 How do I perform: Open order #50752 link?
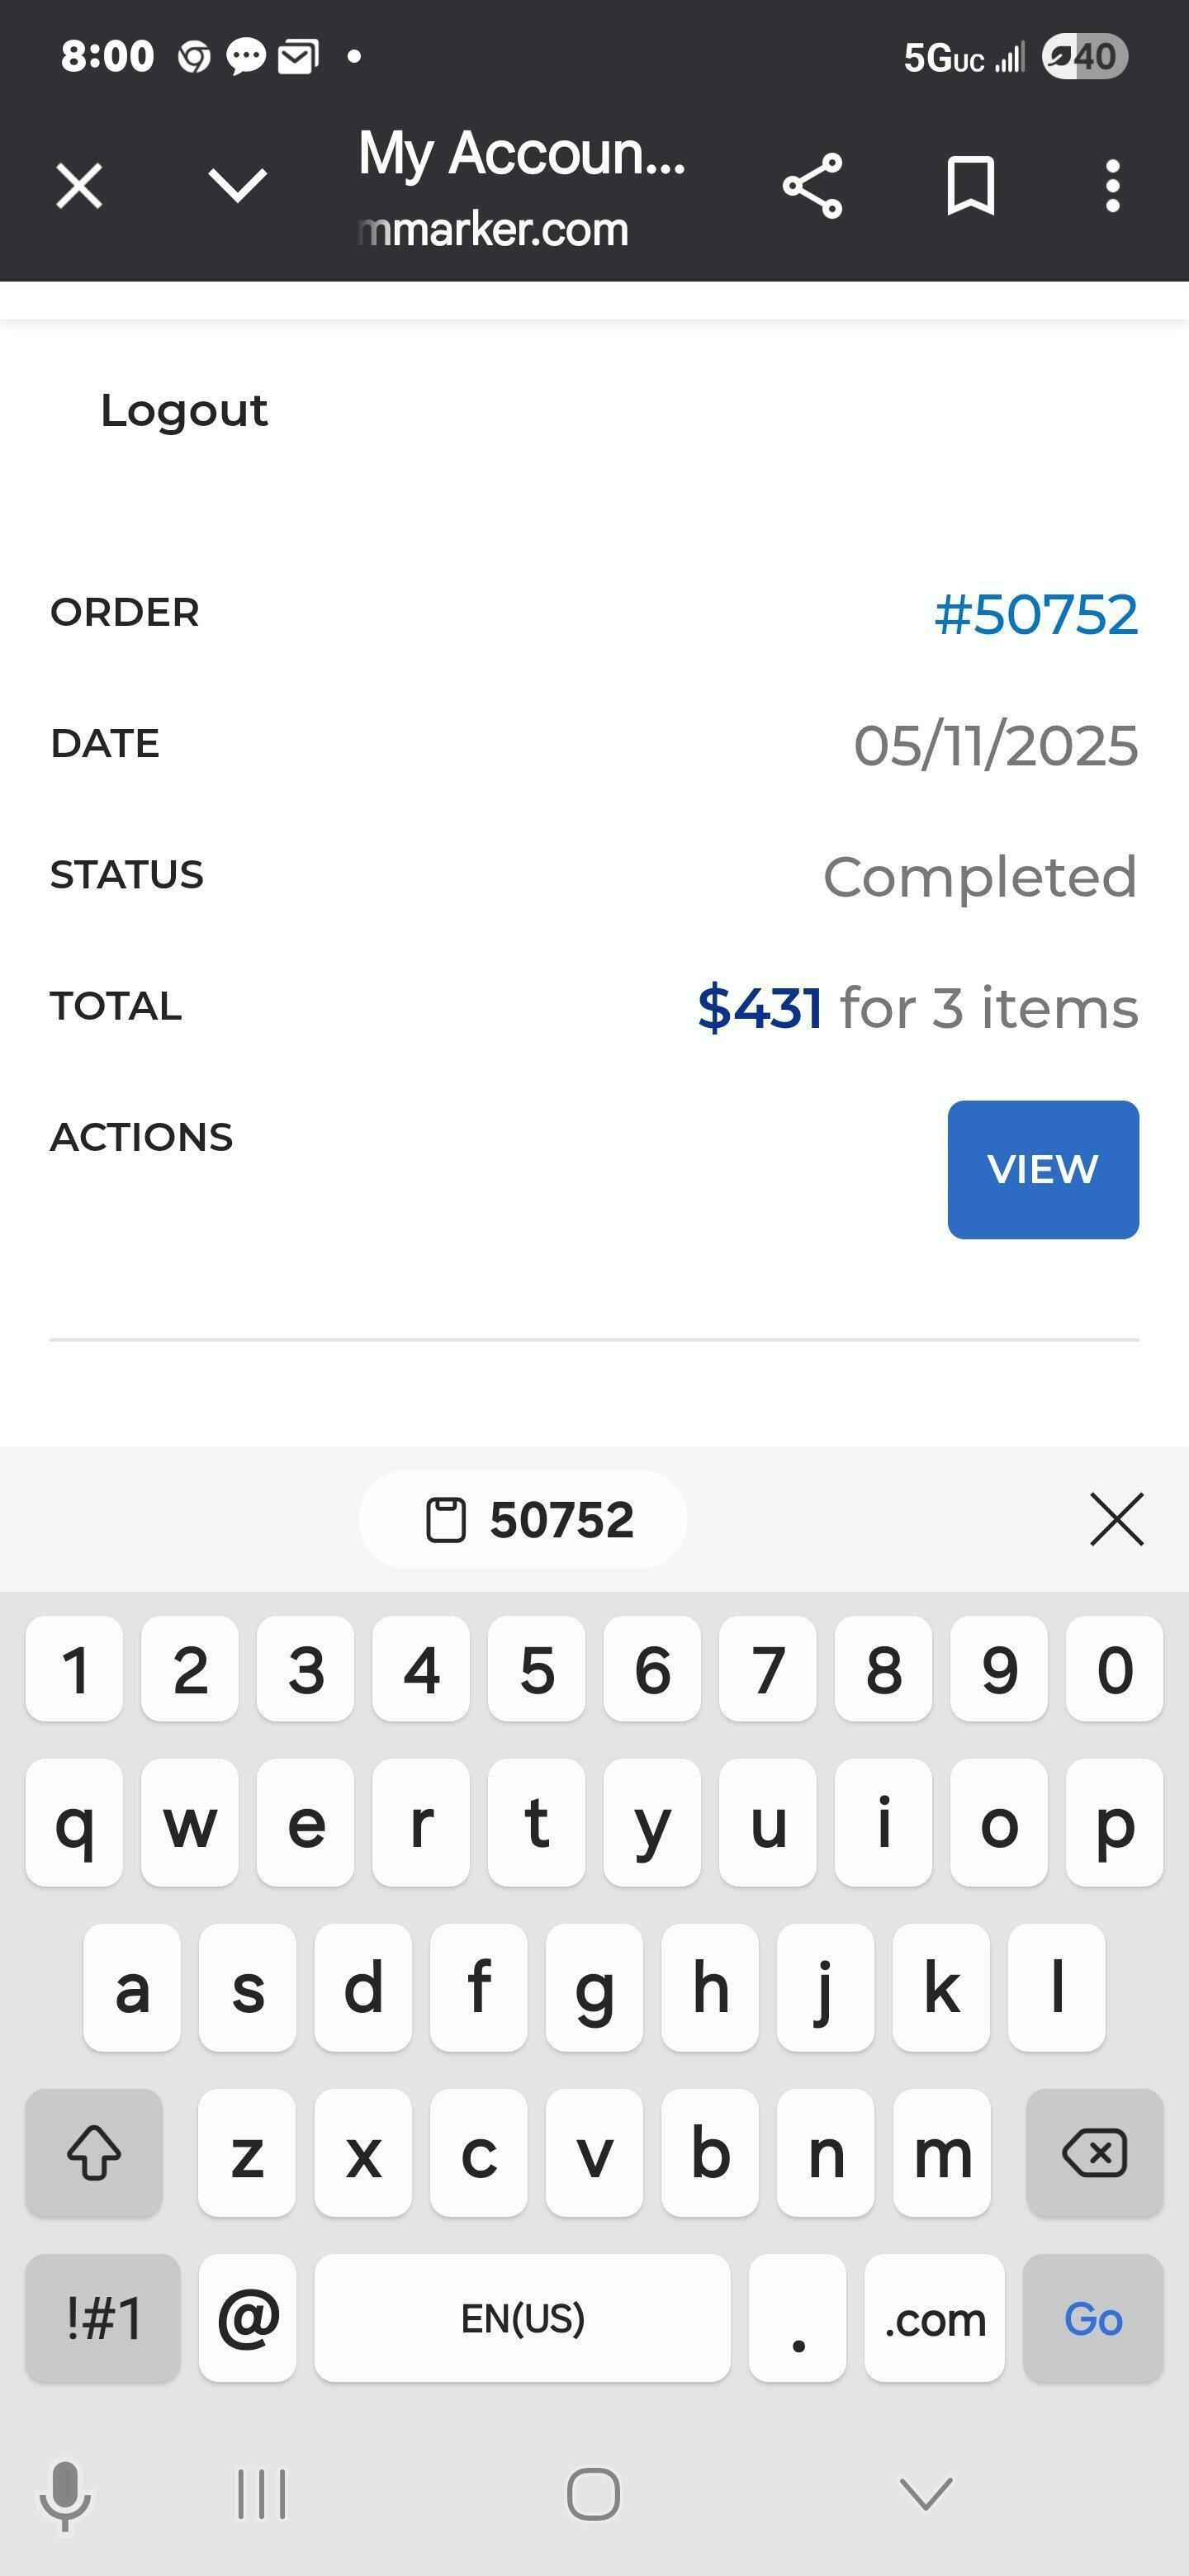click(1035, 613)
